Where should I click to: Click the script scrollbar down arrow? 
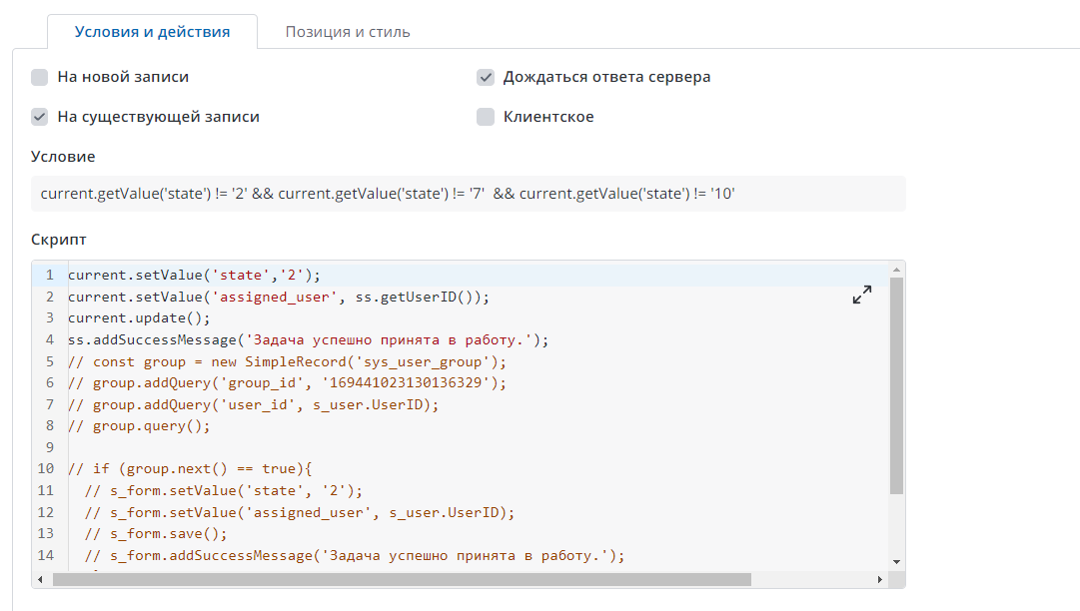point(896,562)
